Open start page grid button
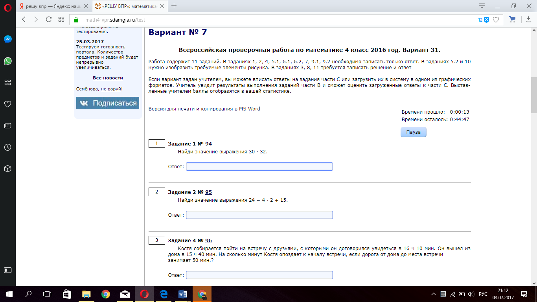Screen dimensions: 537x302 pos(61,19)
